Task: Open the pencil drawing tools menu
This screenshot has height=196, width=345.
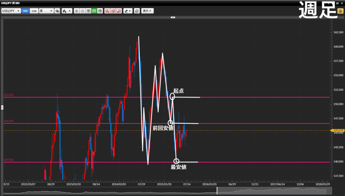Action: click(x=128, y=11)
